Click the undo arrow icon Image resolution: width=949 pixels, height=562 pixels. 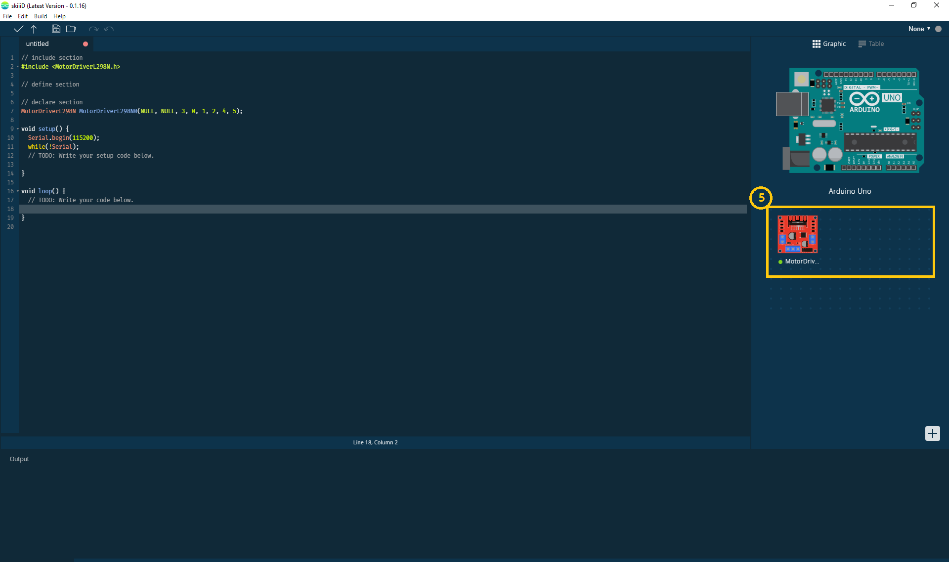(x=94, y=28)
